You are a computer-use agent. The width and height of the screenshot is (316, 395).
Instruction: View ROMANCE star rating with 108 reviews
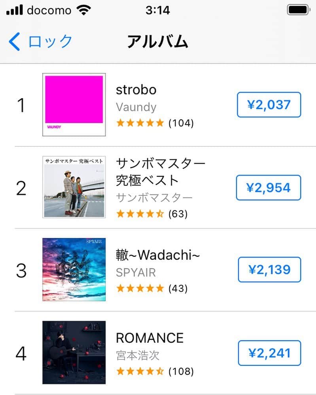click(x=155, y=371)
